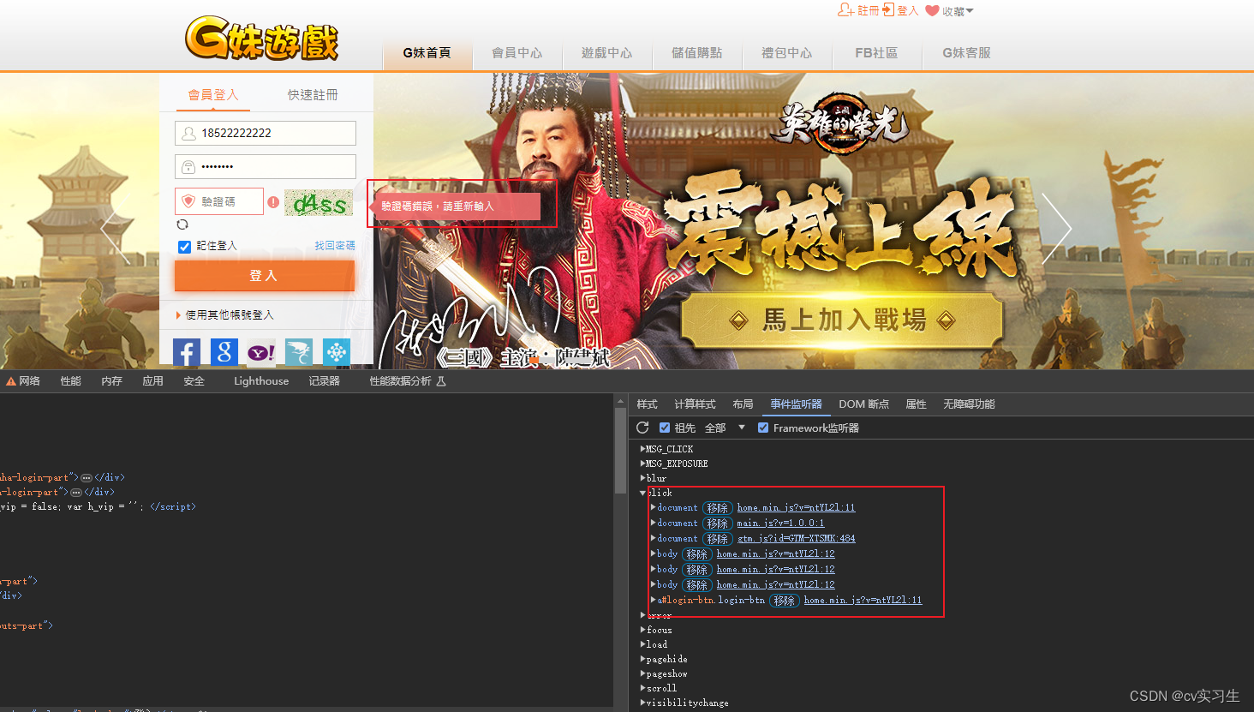Viewport: 1254px width, 712px height.
Task: Click the top 註冊 link
Action: (868, 11)
